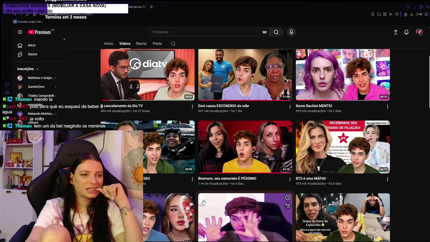The image size is (430, 242).
Task: Click '484 mil visualizações • há 22 horas'
Action: (x=125, y=111)
